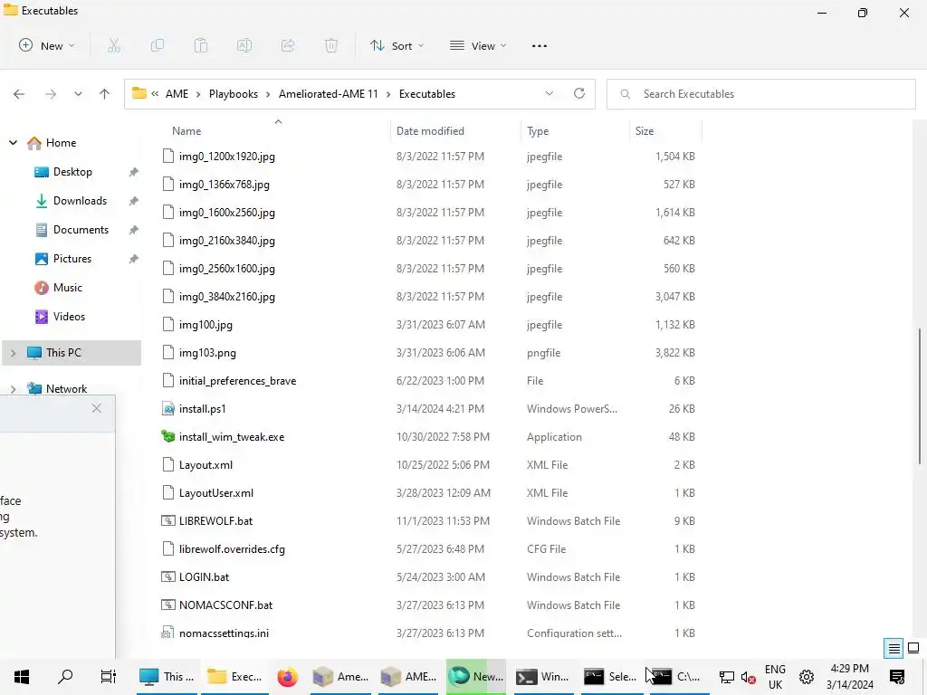Click the Search Executables field
The height and width of the screenshot is (695, 927).
click(760, 94)
